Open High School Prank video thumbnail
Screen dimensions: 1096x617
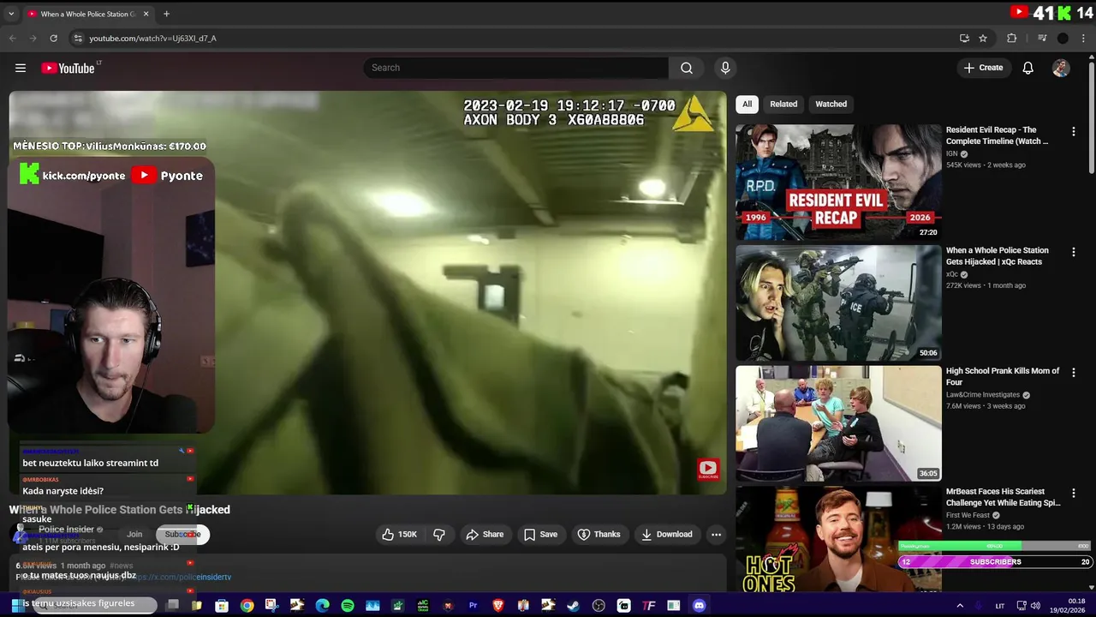pos(838,423)
